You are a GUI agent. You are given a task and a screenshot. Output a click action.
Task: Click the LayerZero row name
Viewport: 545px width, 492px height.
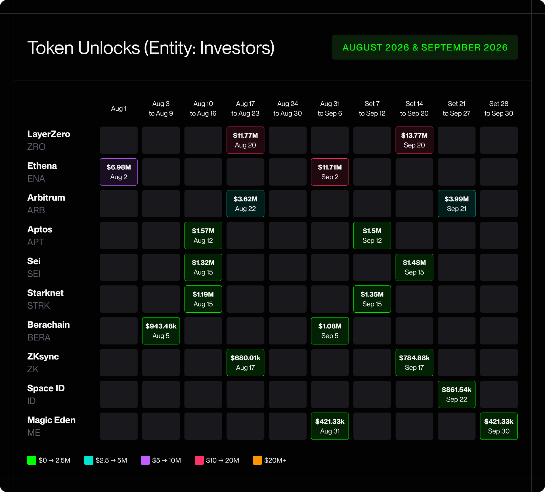click(49, 134)
